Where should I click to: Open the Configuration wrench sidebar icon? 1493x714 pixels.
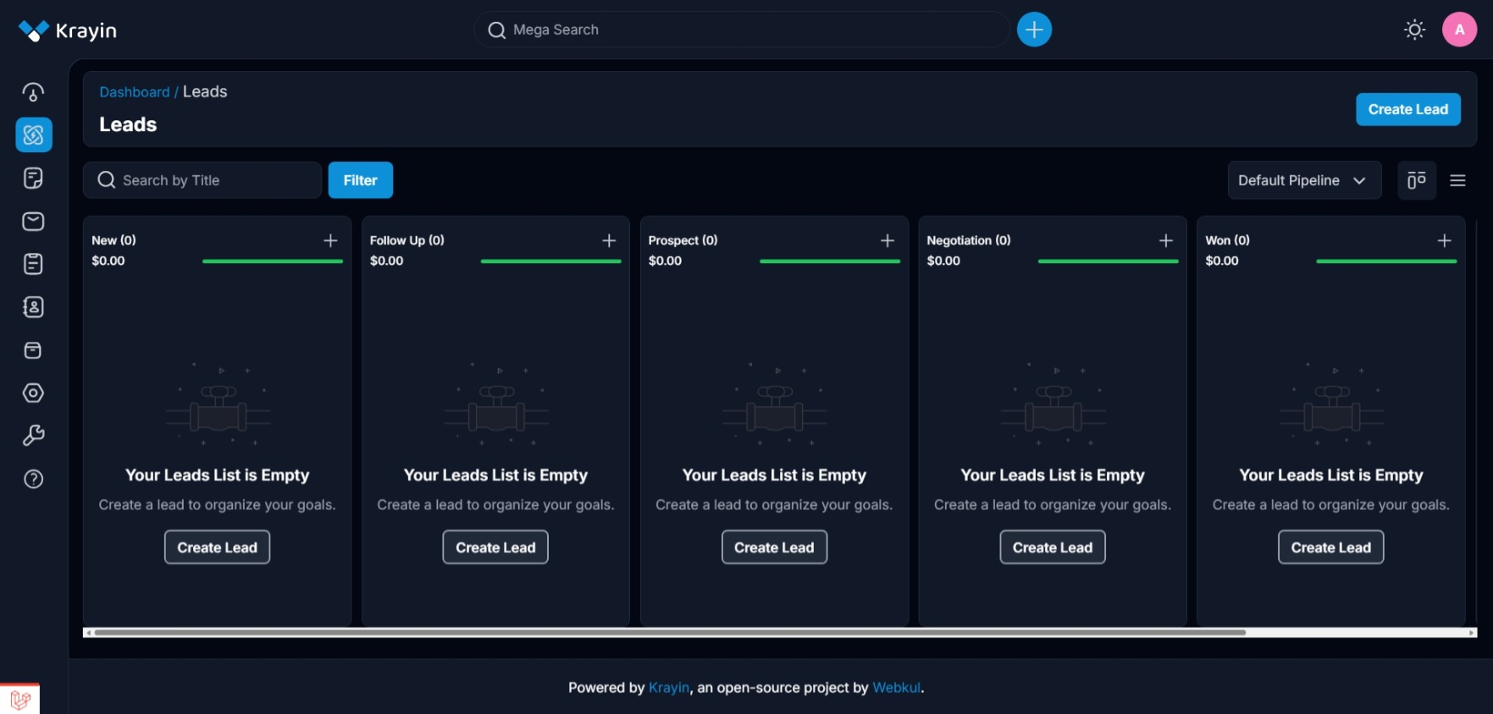[33, 436]
